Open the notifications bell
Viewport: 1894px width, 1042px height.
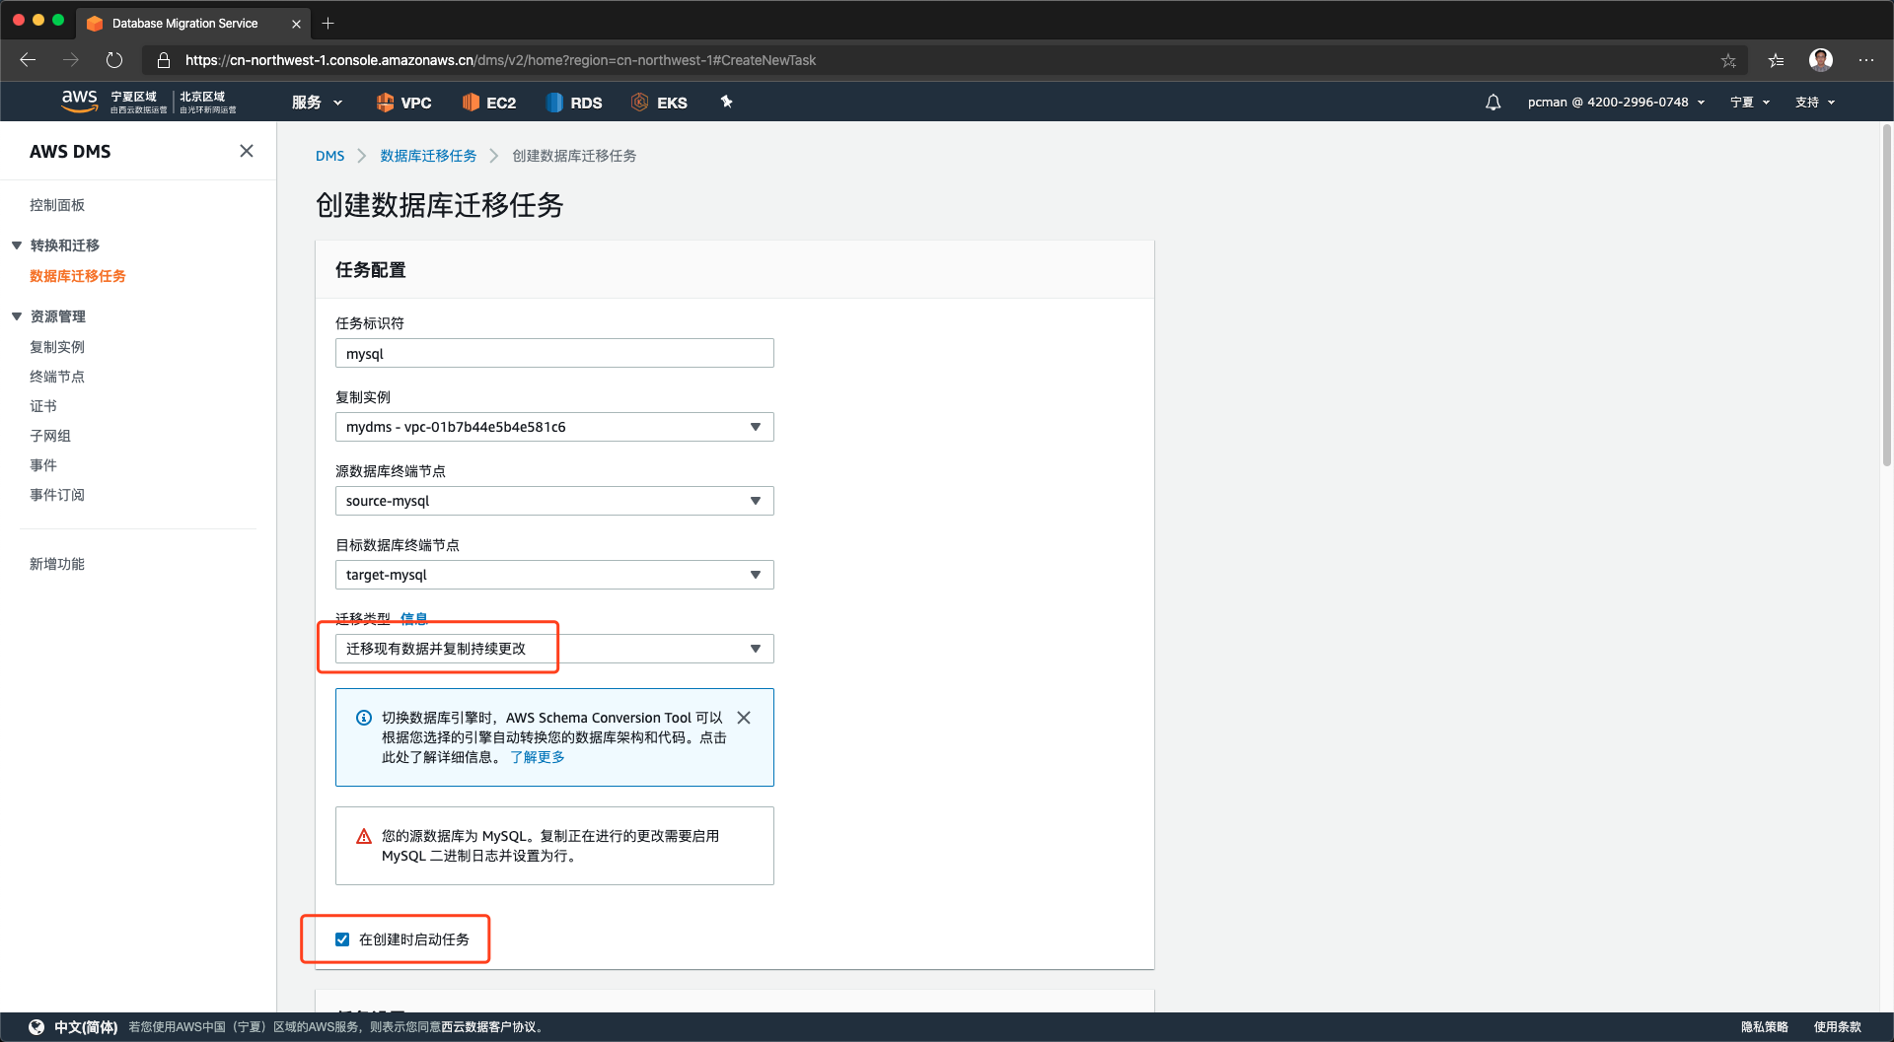1493,103
